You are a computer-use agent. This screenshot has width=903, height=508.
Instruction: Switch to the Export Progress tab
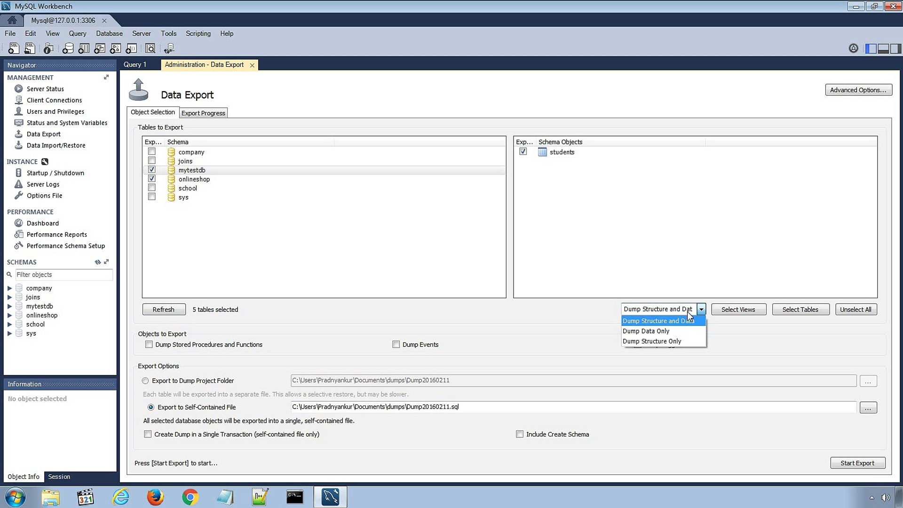[203, 113]
